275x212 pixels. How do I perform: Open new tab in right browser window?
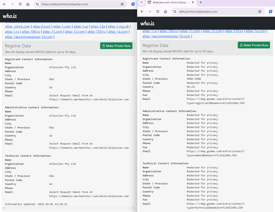click(x=201, y=2)
